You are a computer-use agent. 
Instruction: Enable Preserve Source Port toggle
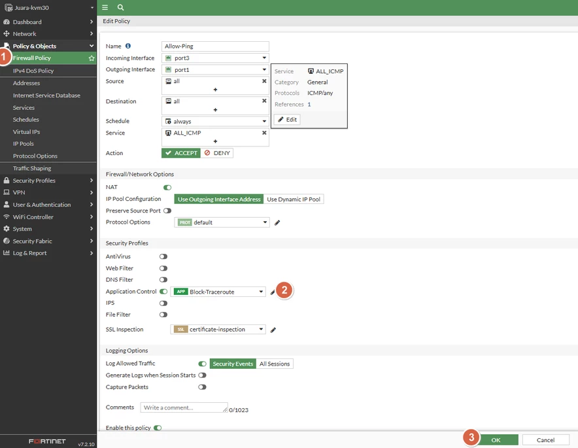click(x=167, y=211)
